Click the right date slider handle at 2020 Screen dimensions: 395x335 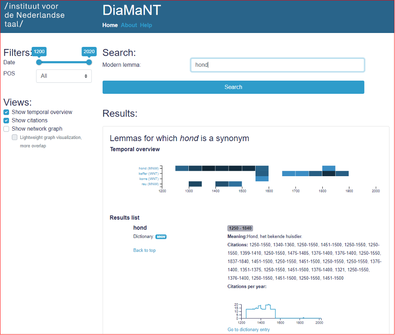89,62
